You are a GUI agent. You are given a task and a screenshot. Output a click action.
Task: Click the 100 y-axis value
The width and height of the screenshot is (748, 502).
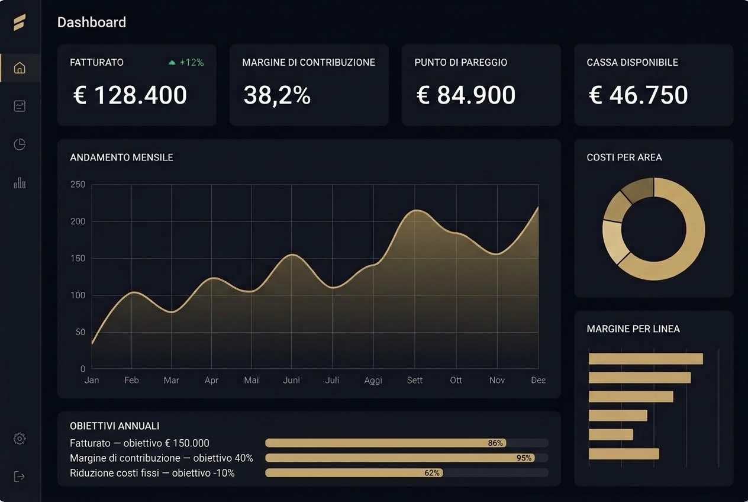point(78,295)
